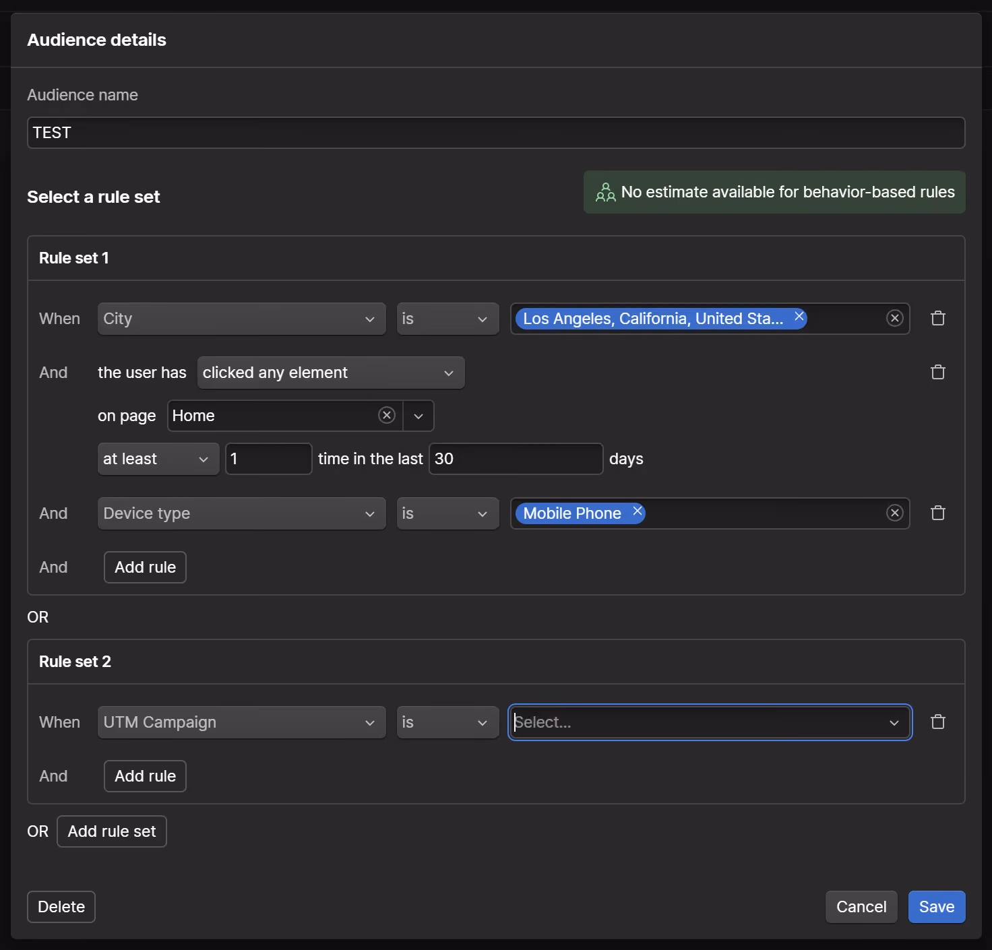Remove the Mobile Phone chip
The width and height of the screenshot is (992, 950).
(x=637, y=511)
